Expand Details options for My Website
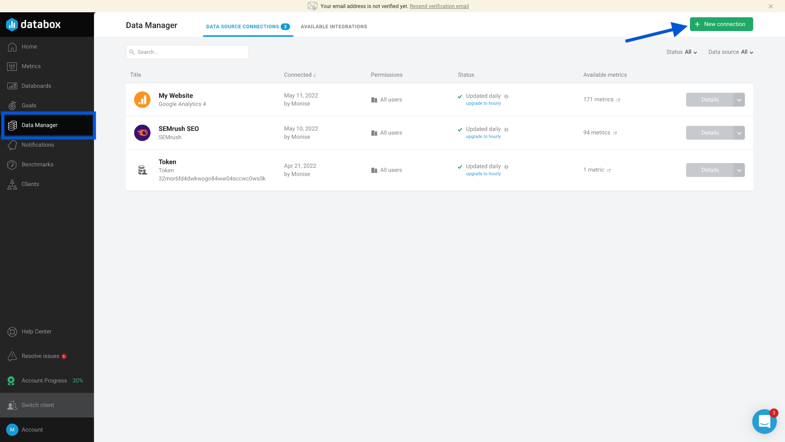This screenshot has width=785, height=442. point(739,99)
